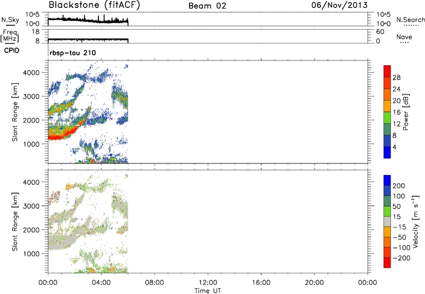Click the 4000 tick on the power panel
425x294 pixels.
pos(31,73)
